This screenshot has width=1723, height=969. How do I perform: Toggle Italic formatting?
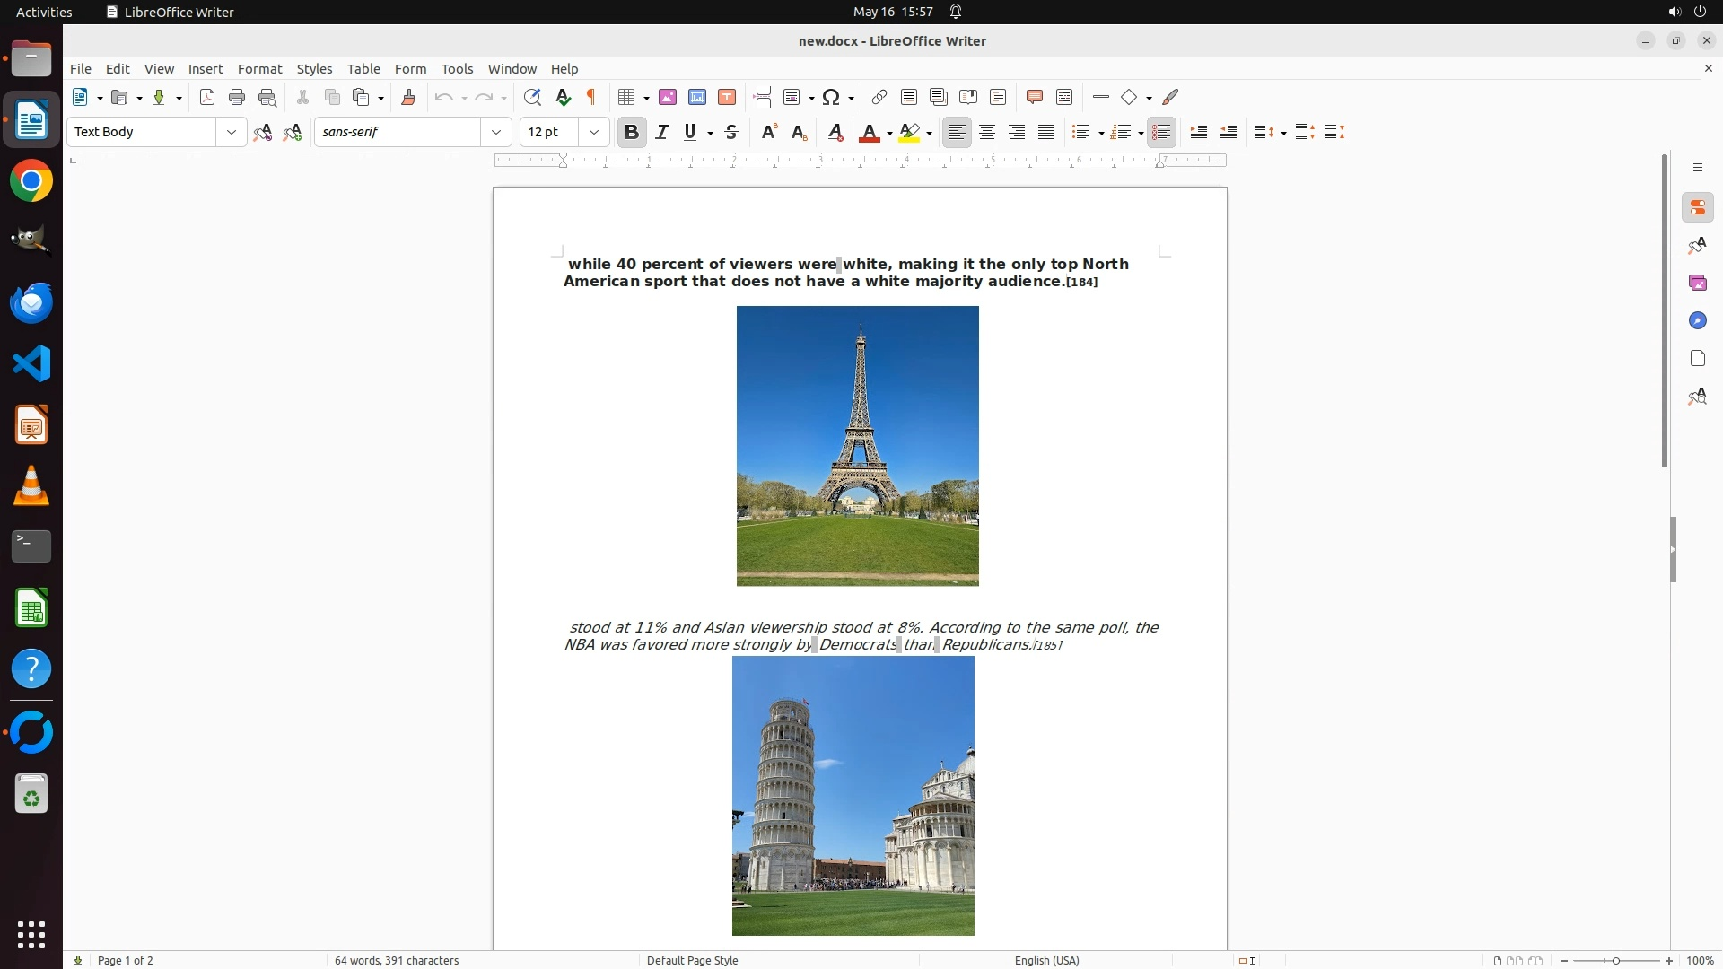[662, 133]
